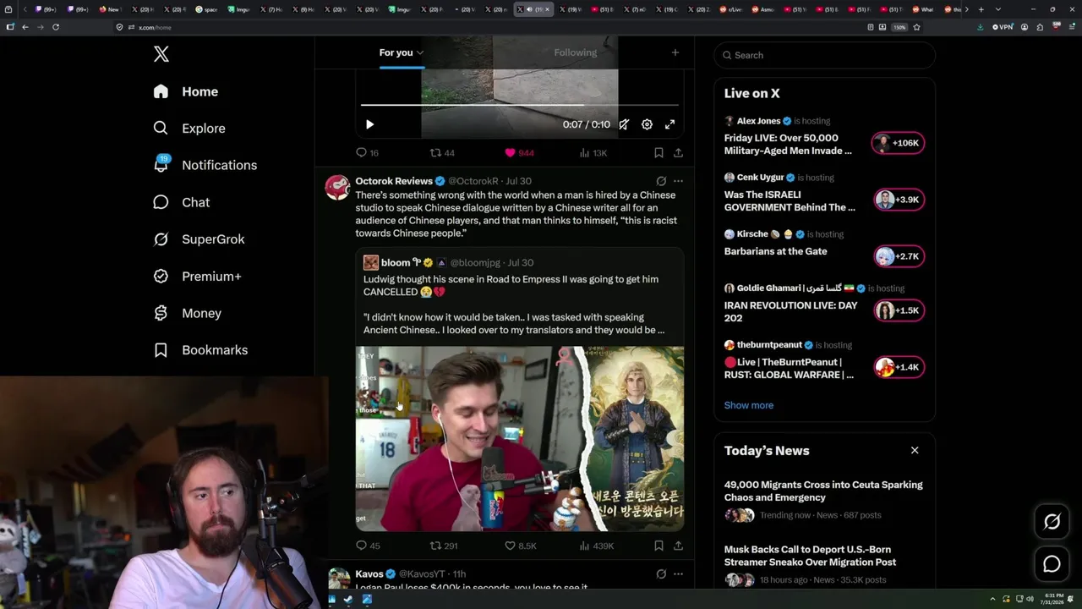Reply to Octorok post with 45 replies

(368, 546)
